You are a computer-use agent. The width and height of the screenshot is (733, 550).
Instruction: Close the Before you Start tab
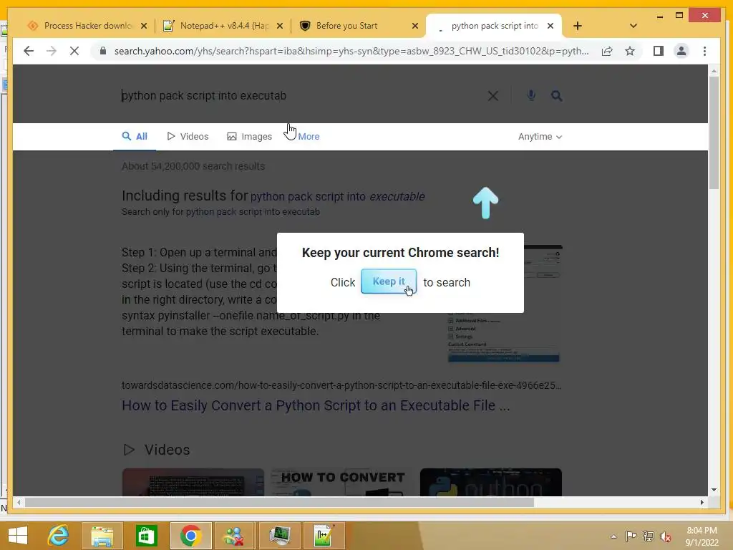coord(414,26)
